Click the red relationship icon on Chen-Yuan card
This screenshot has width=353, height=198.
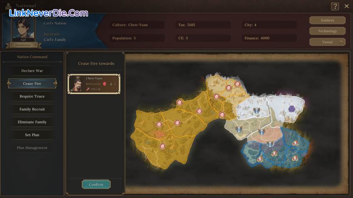[105, 84]
